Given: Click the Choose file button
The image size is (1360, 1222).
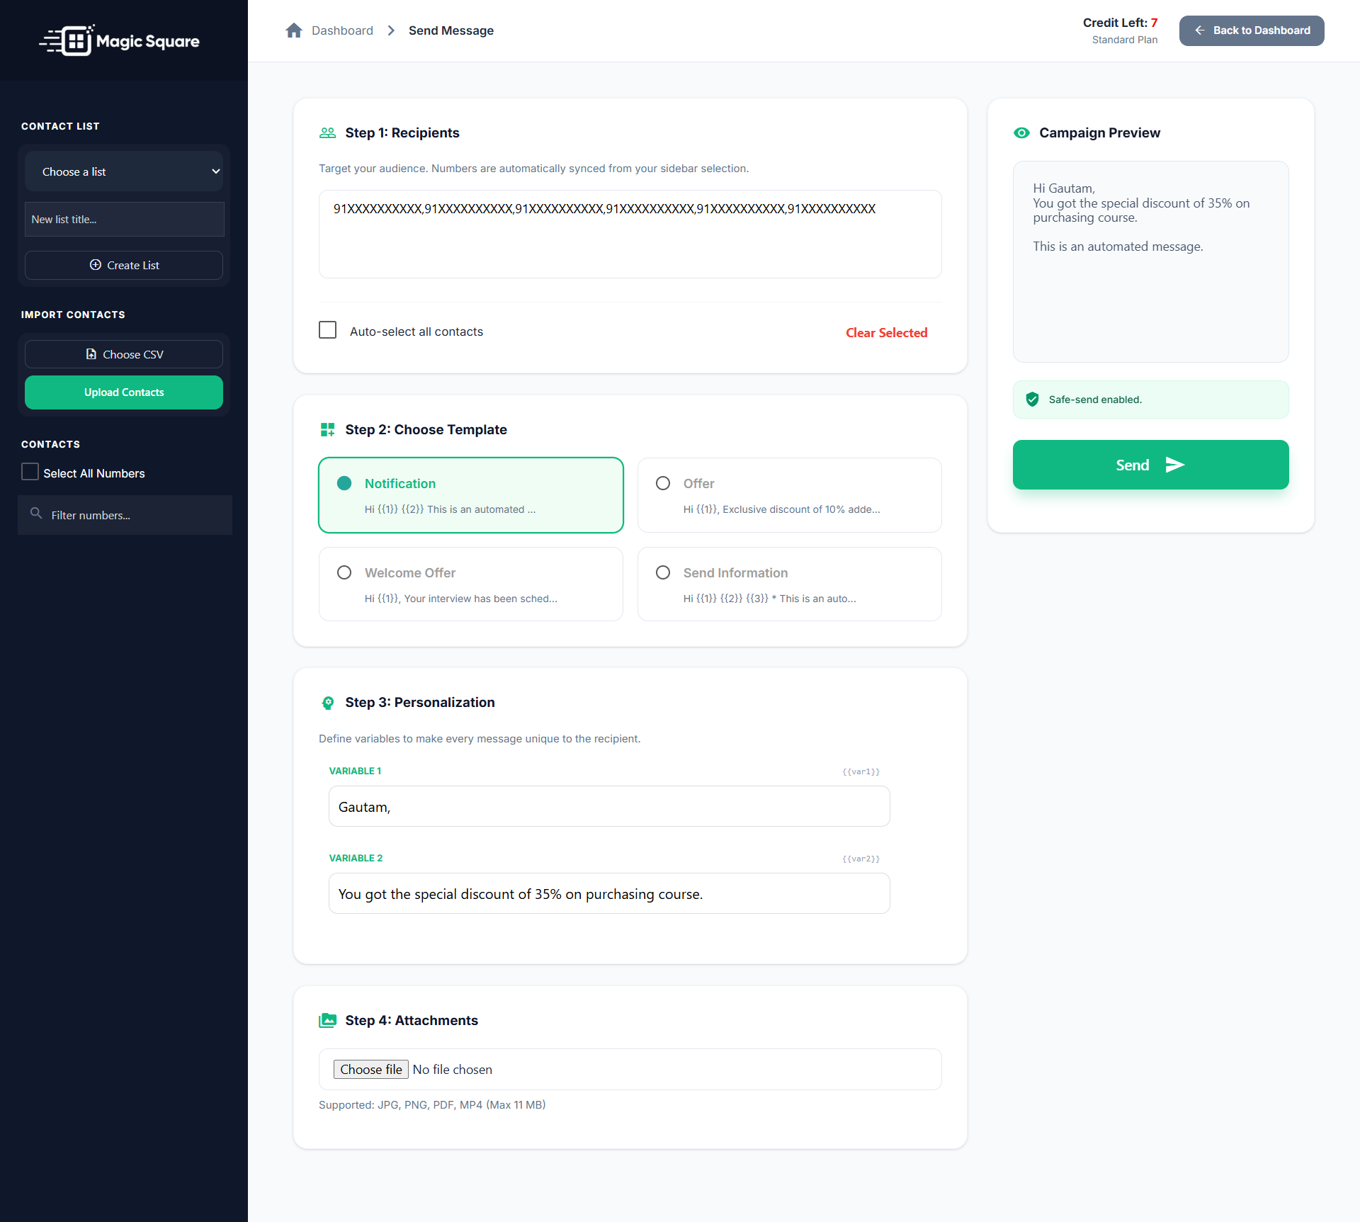Looking at the screenshot, I should [x=371, y=1070].
